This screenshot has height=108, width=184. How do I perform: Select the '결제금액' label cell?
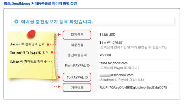pyautogui.click(x=77, y=35)
